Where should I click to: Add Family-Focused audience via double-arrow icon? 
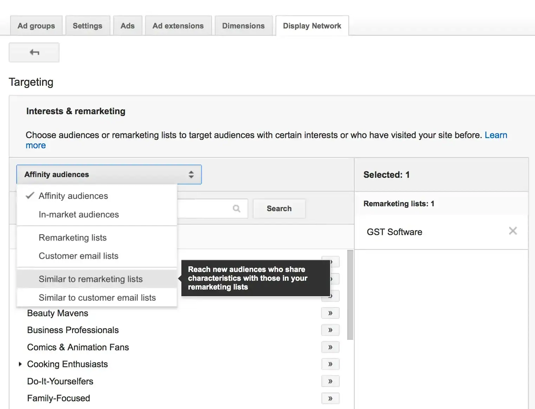point(330,398)
